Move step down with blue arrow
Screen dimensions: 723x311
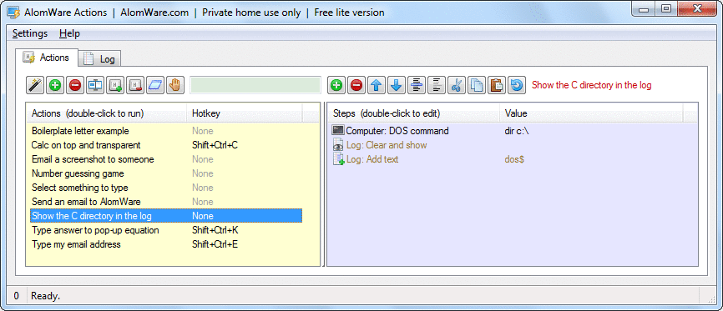click(397, 85)
